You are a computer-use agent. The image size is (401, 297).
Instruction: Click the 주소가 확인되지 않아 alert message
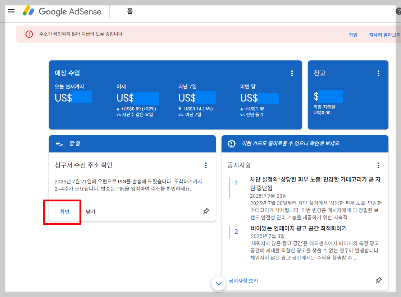point(81,34)
